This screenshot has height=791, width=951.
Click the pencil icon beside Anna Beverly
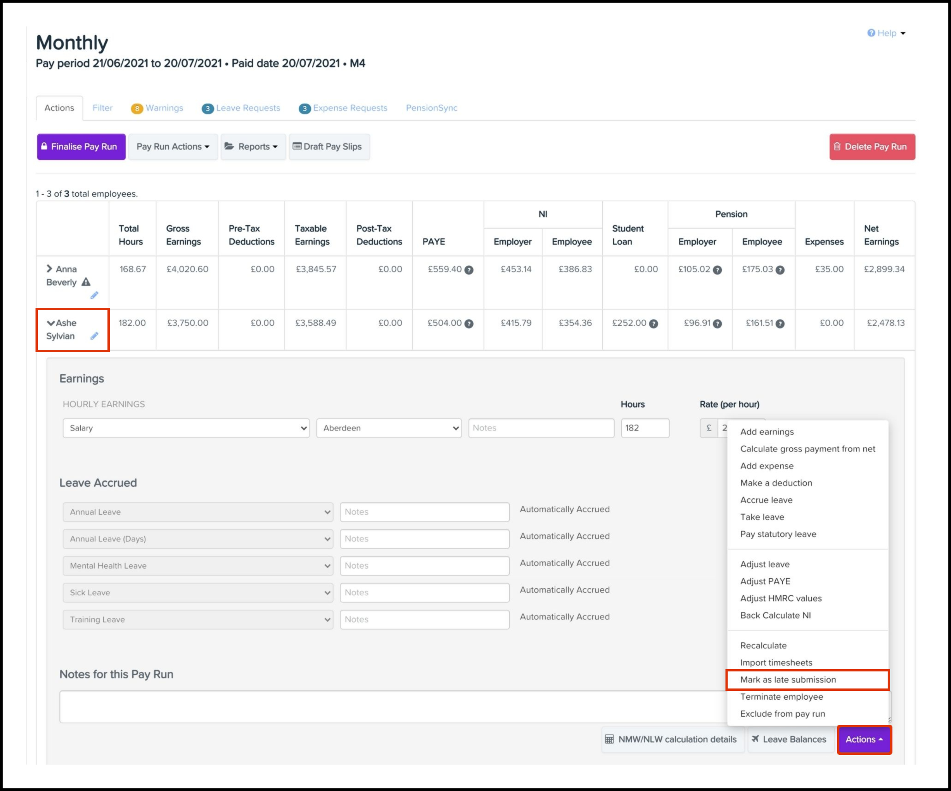[94, 295]
